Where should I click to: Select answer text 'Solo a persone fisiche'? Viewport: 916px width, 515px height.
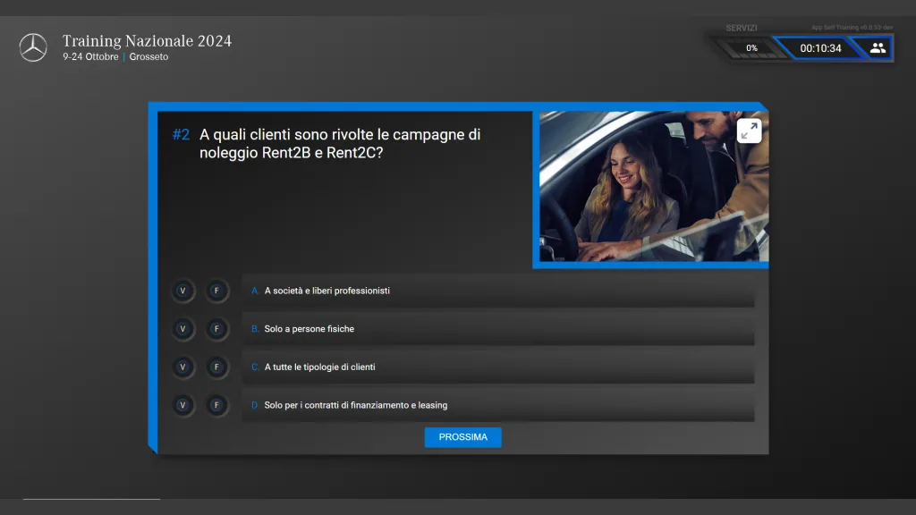[x=309, y=329]
